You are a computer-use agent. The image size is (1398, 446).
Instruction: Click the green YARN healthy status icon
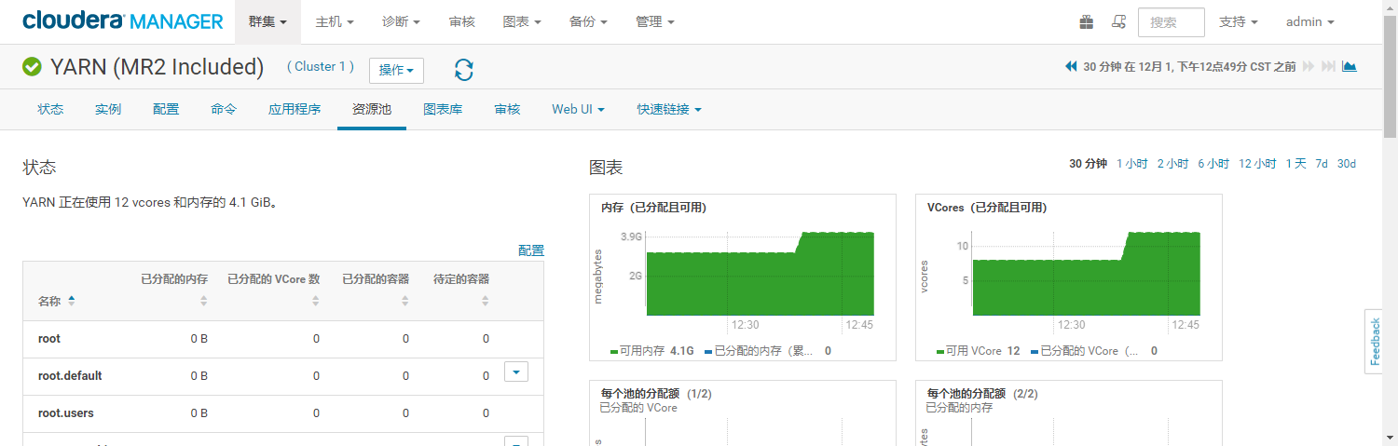point(33,67)
